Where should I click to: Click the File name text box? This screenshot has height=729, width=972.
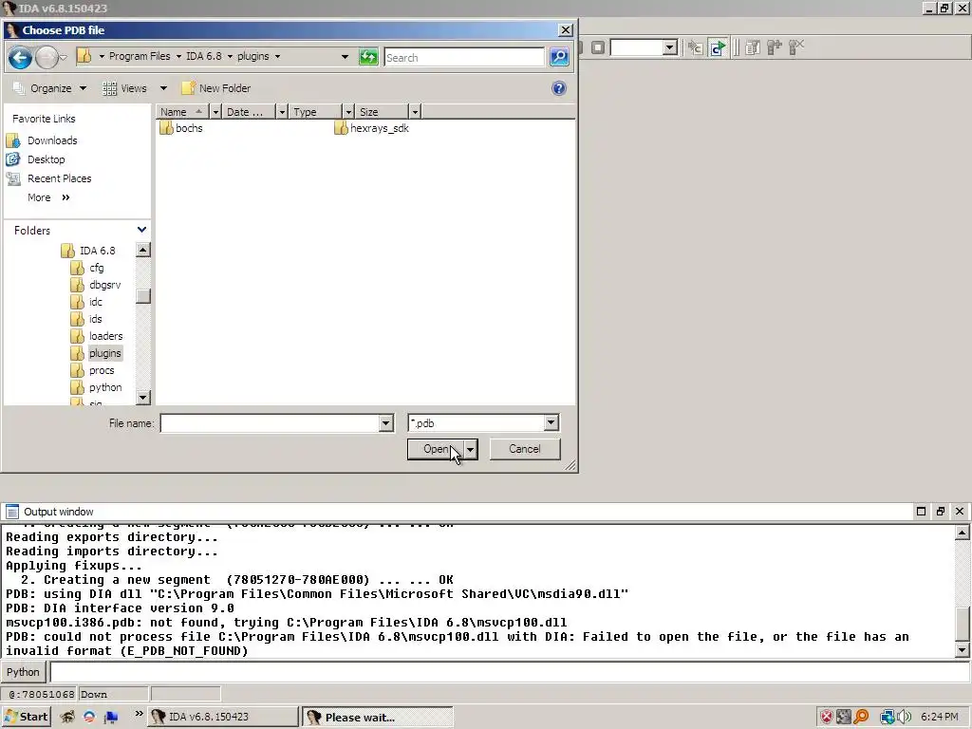(270, 423)
